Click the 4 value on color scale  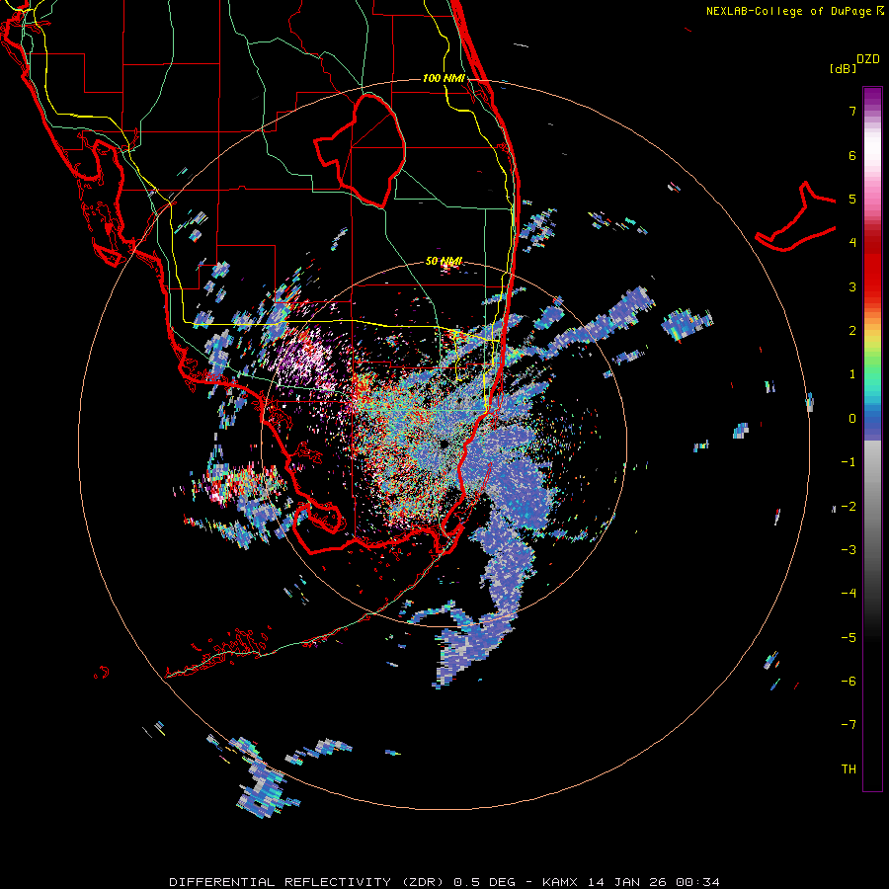coord(852,243)
